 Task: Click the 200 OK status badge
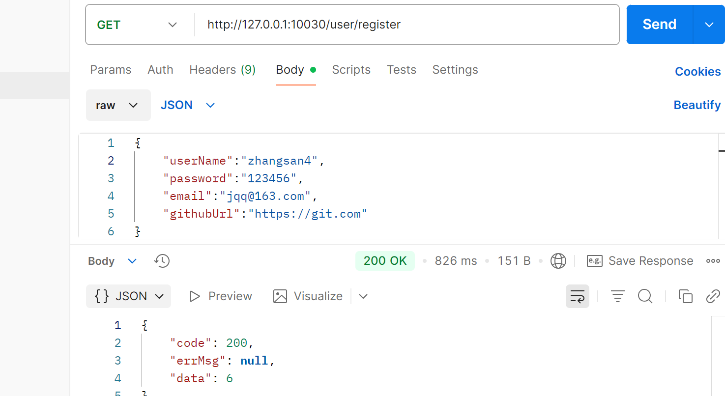point(385,261)
